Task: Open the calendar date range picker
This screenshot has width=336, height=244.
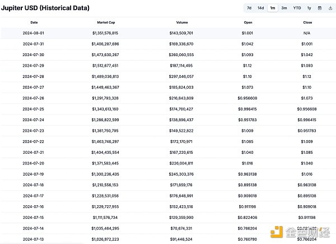Action: coord(319,8)
